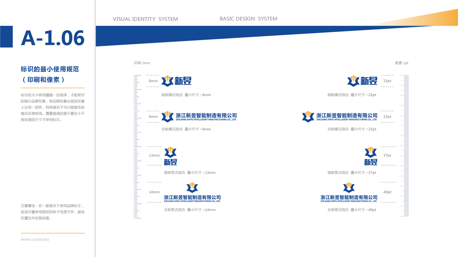Click the short horizontal logo under 印刷
This screenshot has height=257, width=458.
click(x=176, y=81)
